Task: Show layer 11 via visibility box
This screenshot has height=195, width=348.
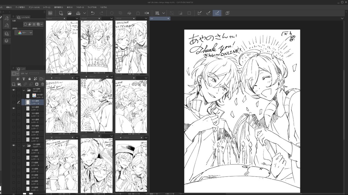Action: coord(14,115)
